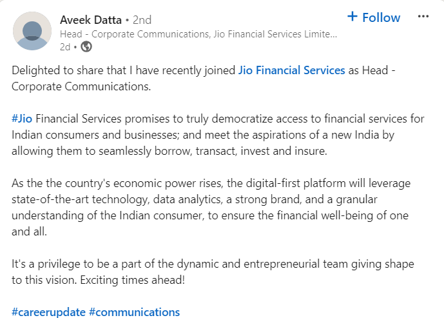
Task: Open the #careerupdate hashtag
Action: point(48,312)
